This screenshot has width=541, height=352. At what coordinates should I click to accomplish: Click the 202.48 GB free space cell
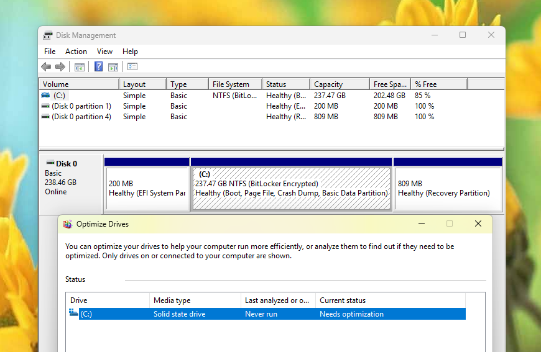tap(389, 96)
